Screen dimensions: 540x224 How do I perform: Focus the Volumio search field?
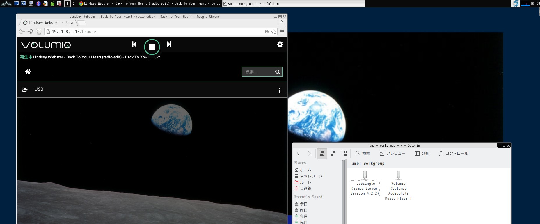pos(257,72)
